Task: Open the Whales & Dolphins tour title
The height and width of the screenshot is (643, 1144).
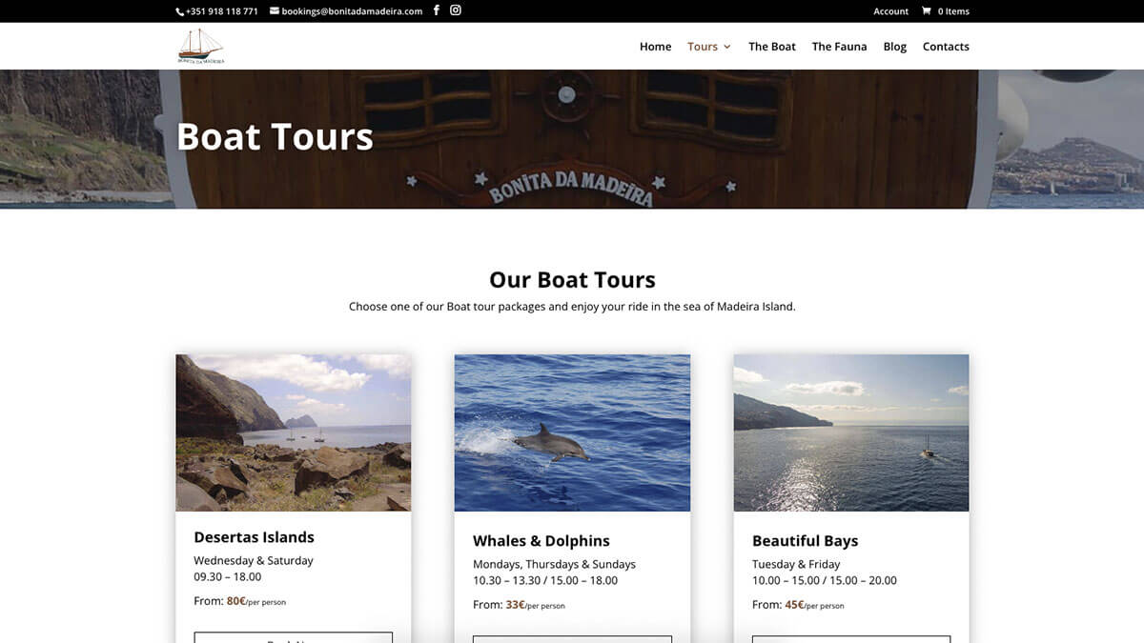Action: click(541, 541)
